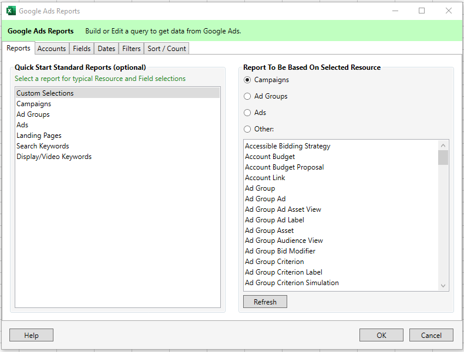
Task: Click the resource list scrollbar thumb
Action: [443, 158]
